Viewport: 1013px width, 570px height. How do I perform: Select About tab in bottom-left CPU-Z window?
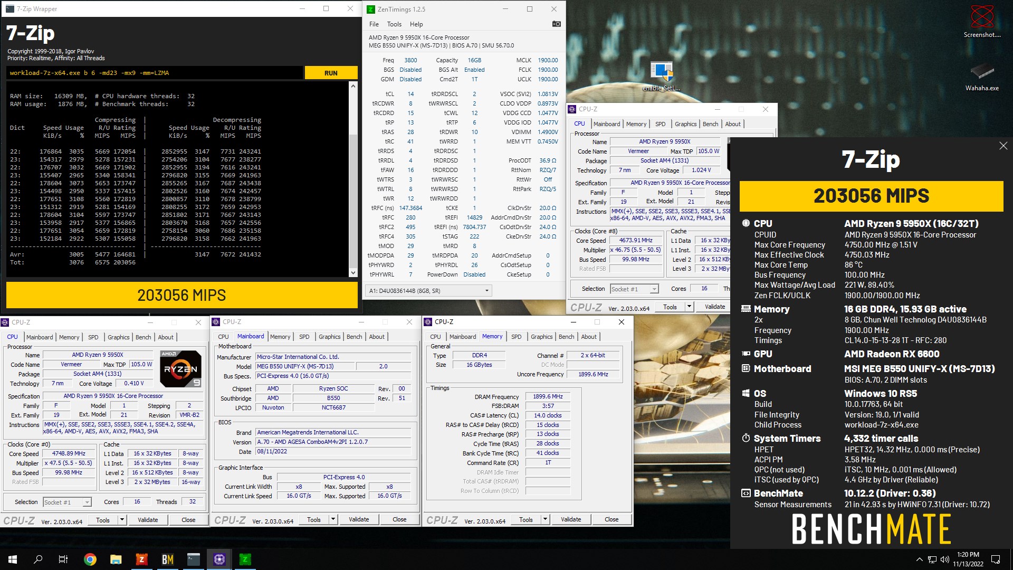pyautogui.click(x=166, y=337)
